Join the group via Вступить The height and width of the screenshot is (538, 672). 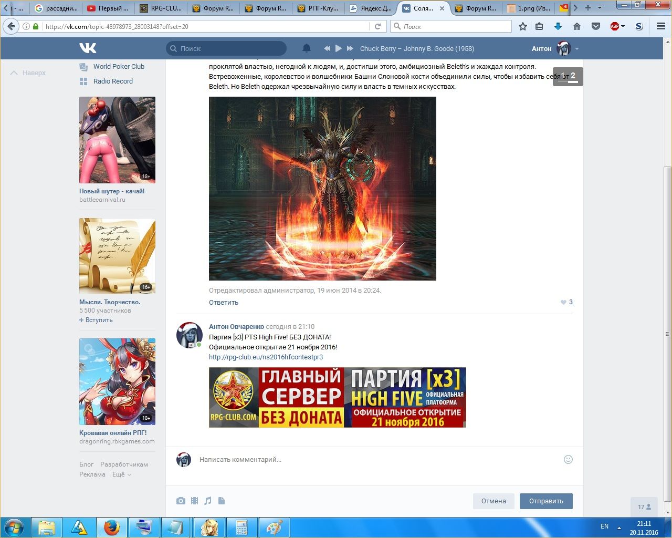(x=96, y=320)
